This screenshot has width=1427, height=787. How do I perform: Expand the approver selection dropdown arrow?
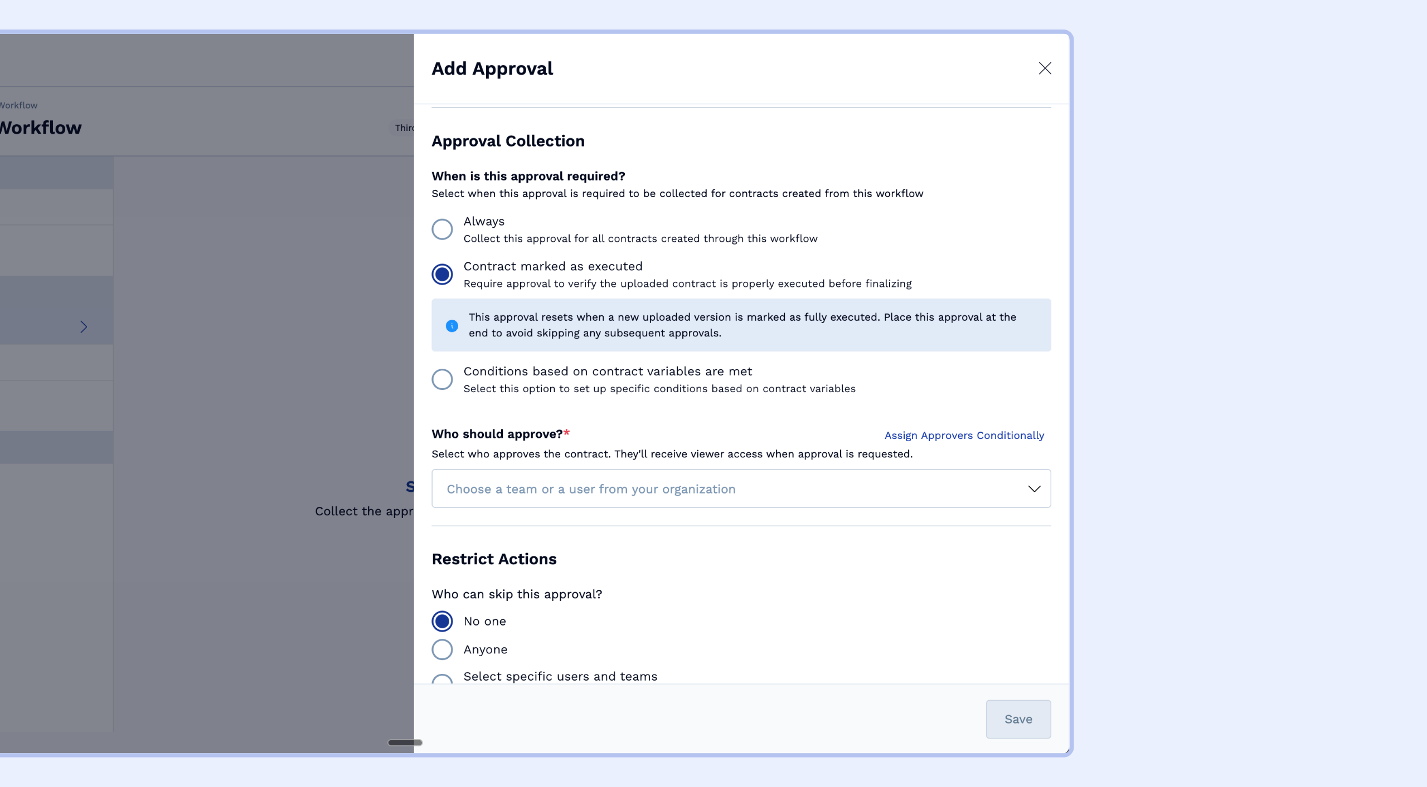[1034, 488]
